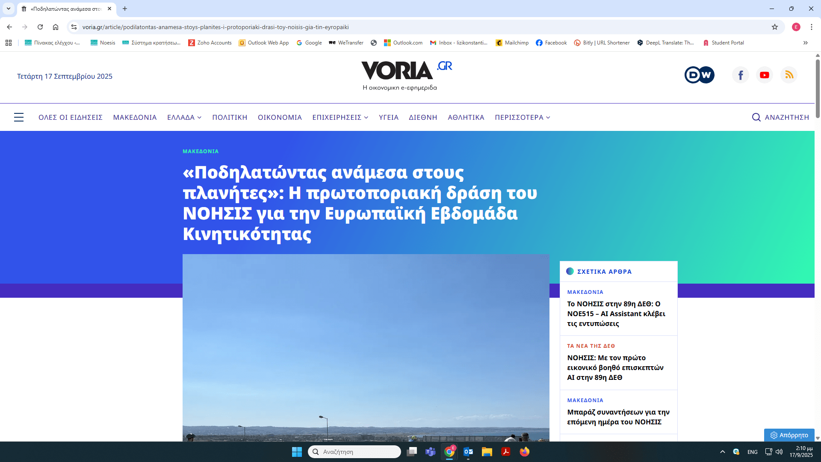Screen dimensions: 821x462
Task: Open the ΠΟΛΙΤΙΚΗ menu section
Action: point(230,117)
